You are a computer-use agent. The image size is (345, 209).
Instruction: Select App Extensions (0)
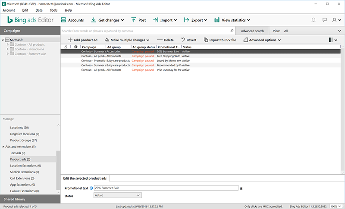22,185
